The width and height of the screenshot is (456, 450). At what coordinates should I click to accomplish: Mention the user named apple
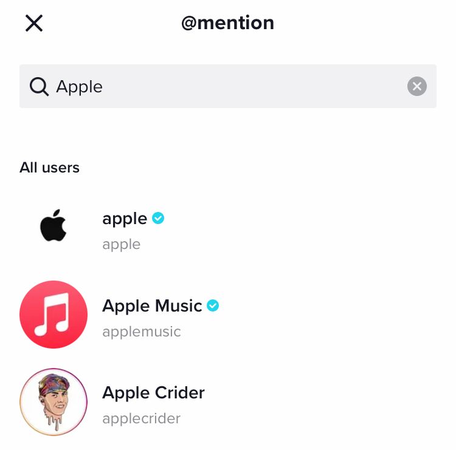pyautogui.click(x=125, y=219)
